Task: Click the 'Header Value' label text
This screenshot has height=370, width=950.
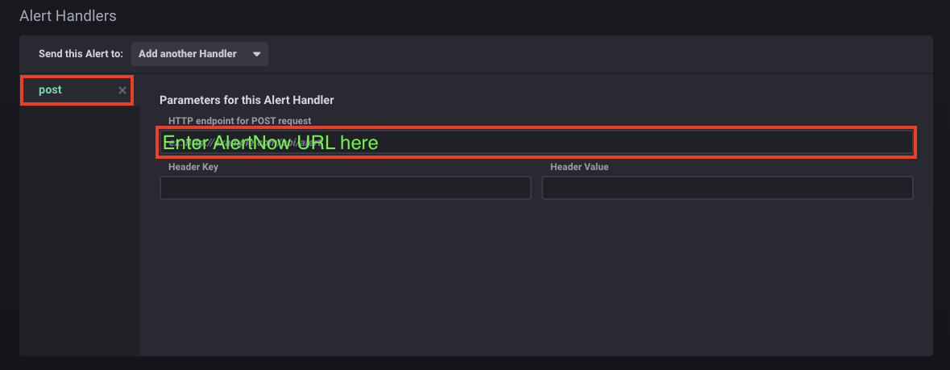Action: [x=579, y=167]
